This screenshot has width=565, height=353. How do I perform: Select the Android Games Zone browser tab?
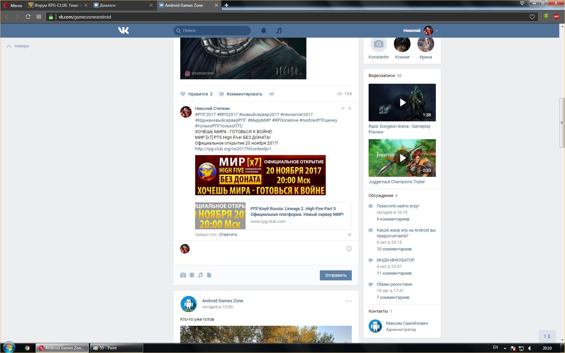coord(188,5)
